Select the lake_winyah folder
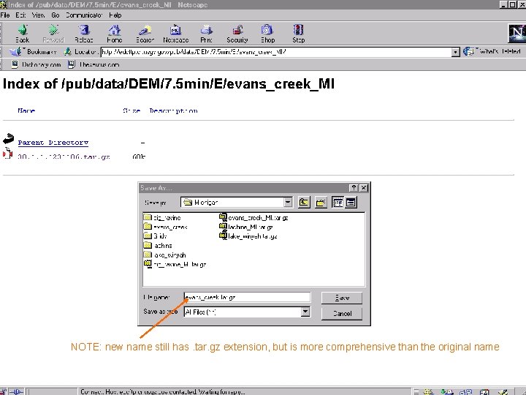Image resolution: width=526 pixels, height=395 pixels. coord(164,255)
